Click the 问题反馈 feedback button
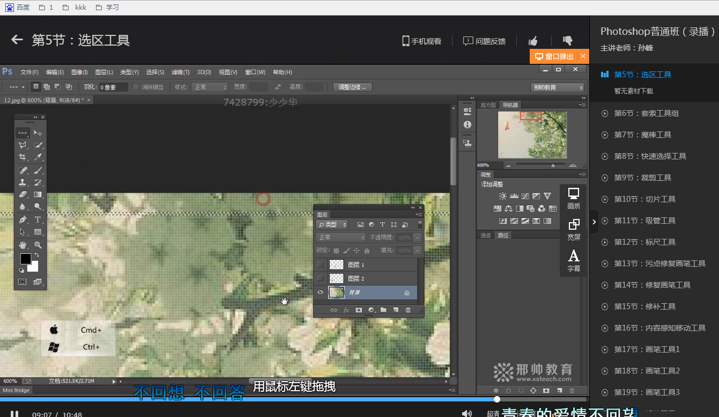Screen dimensions: 719x417 (x=484, y=41)
